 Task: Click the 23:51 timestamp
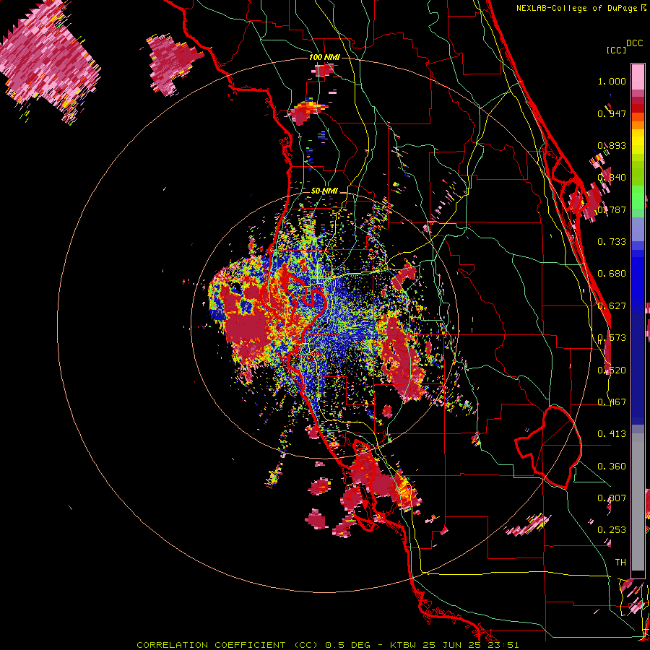(x=503, y=645)
